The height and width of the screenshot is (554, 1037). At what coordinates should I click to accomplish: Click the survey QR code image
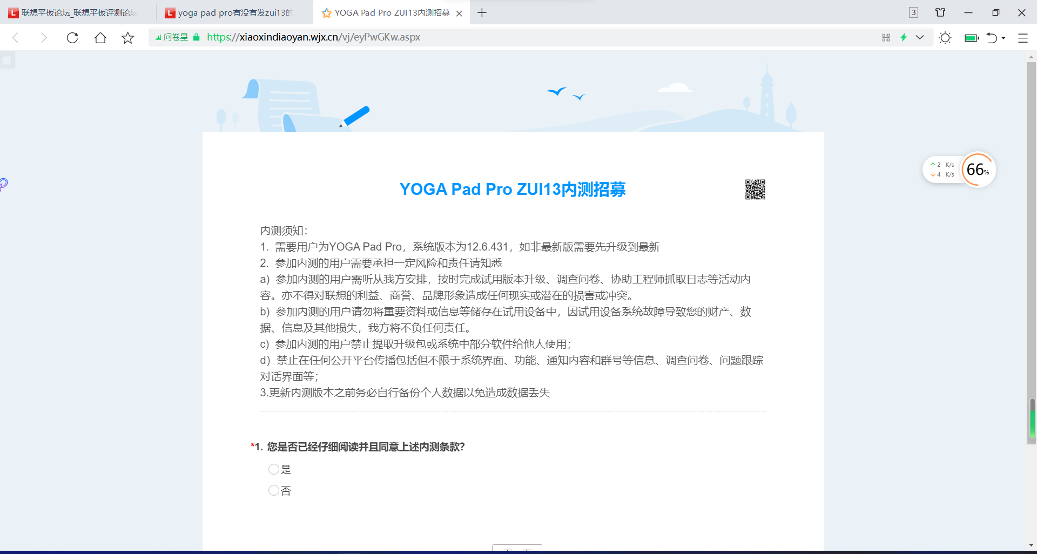(x=755, y=190)
